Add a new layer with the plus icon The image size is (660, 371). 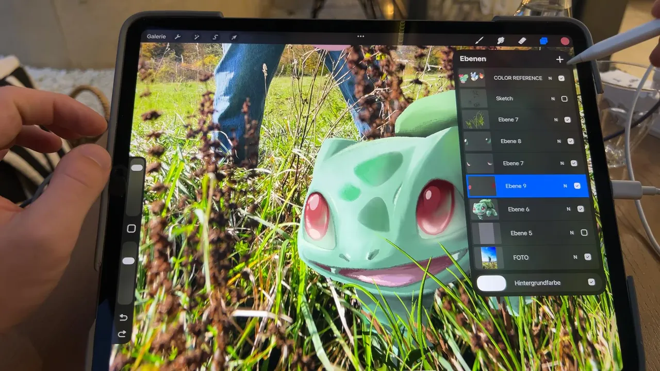(x=560, y=59)
